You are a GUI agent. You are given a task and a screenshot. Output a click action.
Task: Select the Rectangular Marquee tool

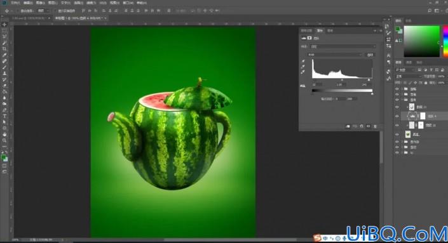tap(4, 31)
